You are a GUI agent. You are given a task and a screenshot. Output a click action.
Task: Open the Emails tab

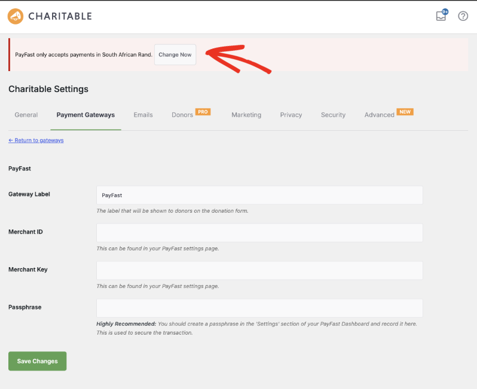point(143,115)
